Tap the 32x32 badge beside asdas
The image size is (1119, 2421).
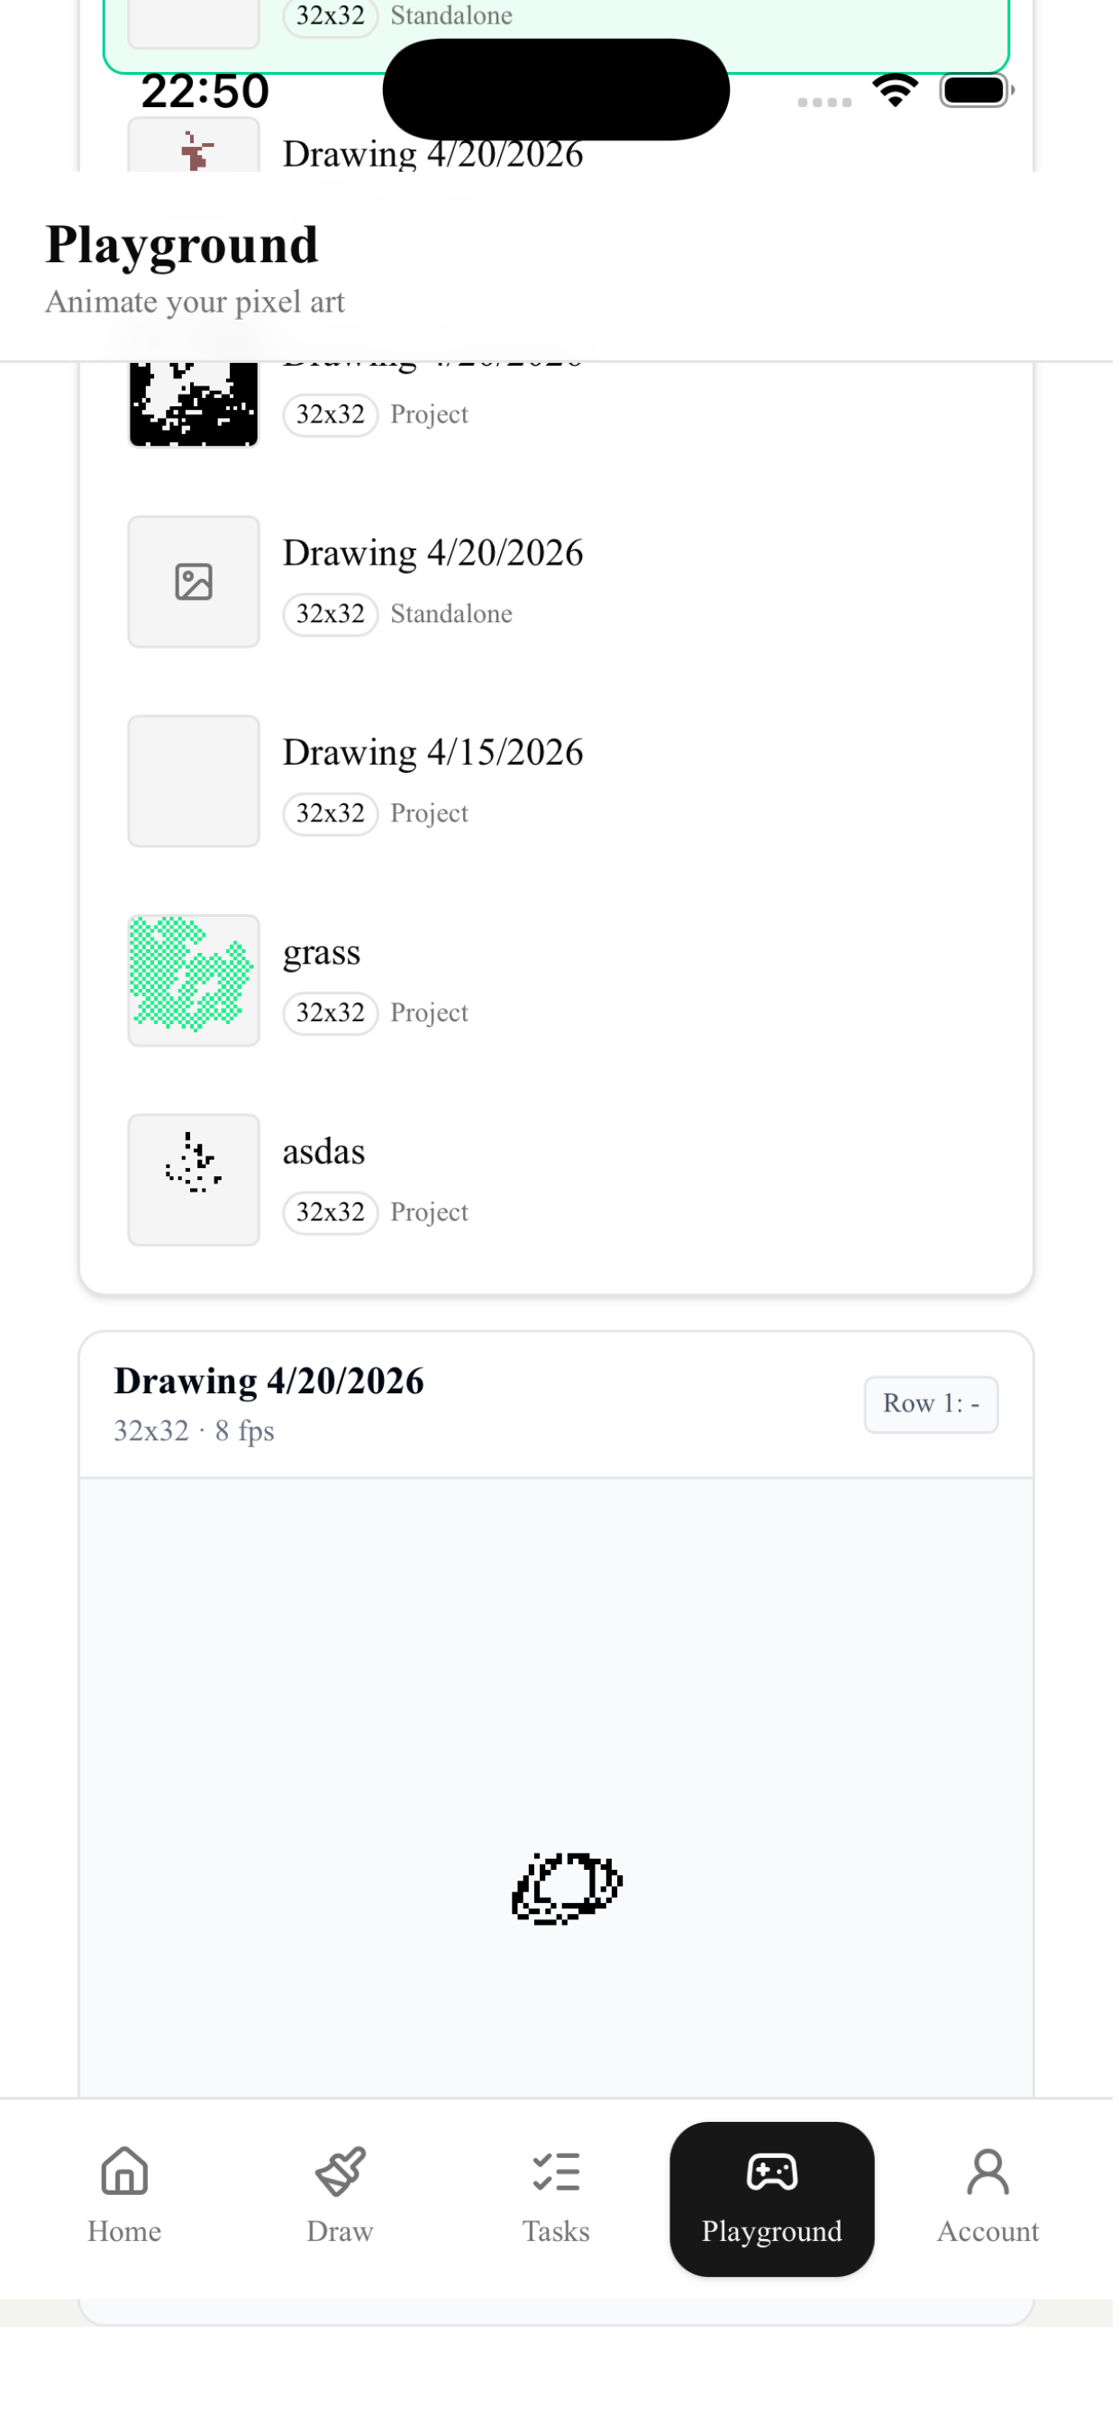332,1218
